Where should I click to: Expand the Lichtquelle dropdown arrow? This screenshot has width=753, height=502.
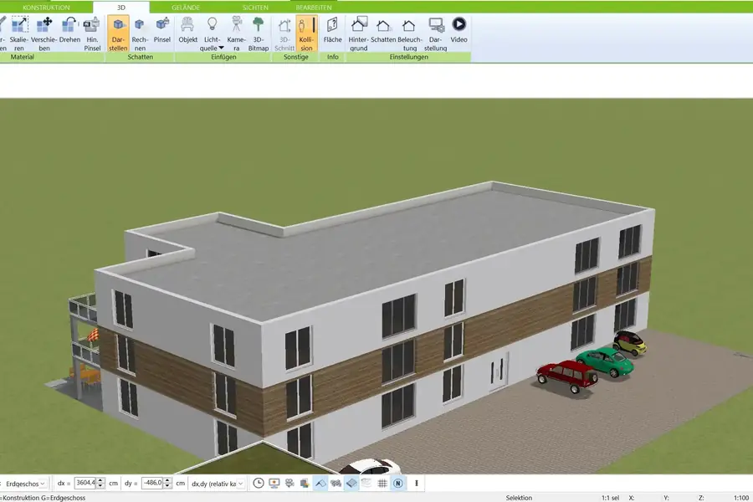point(222,49)
